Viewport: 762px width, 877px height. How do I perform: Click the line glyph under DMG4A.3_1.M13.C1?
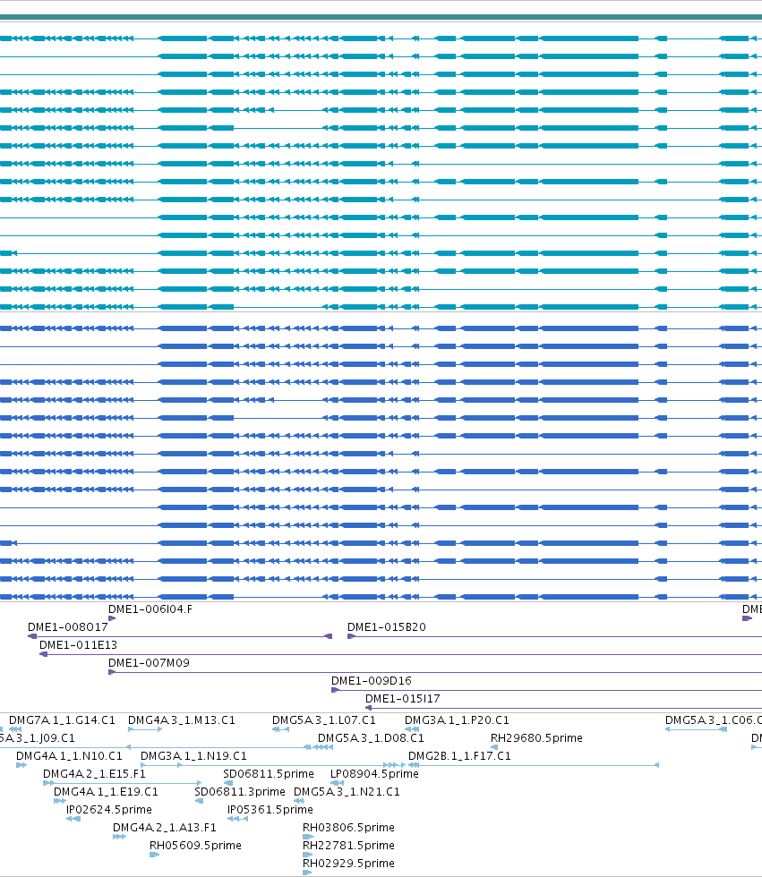coord(145,729)
